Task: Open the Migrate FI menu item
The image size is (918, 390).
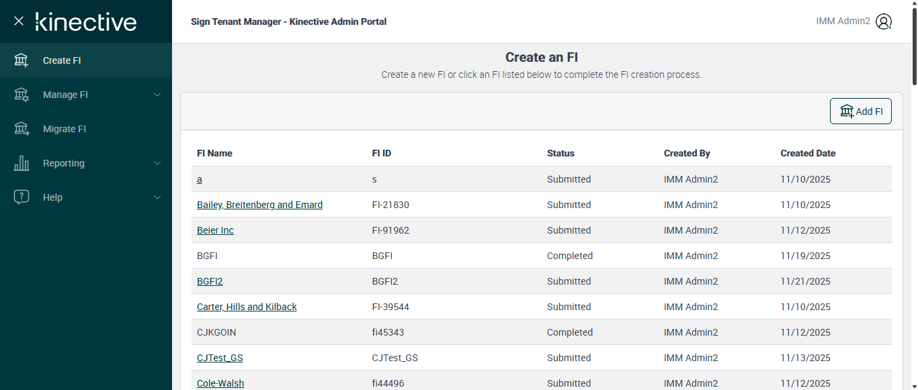Action: pos(65,129)
